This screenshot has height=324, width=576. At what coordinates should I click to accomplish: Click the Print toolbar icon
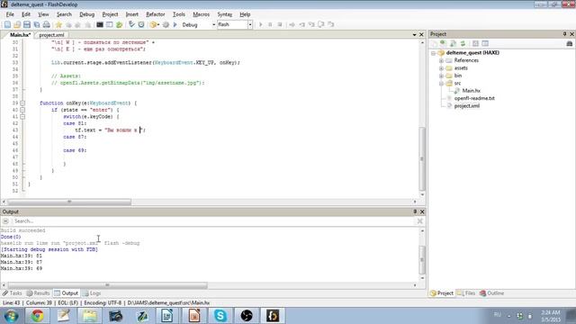(47, 24)
